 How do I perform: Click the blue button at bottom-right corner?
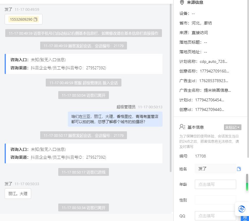click(x=245, y=218)
